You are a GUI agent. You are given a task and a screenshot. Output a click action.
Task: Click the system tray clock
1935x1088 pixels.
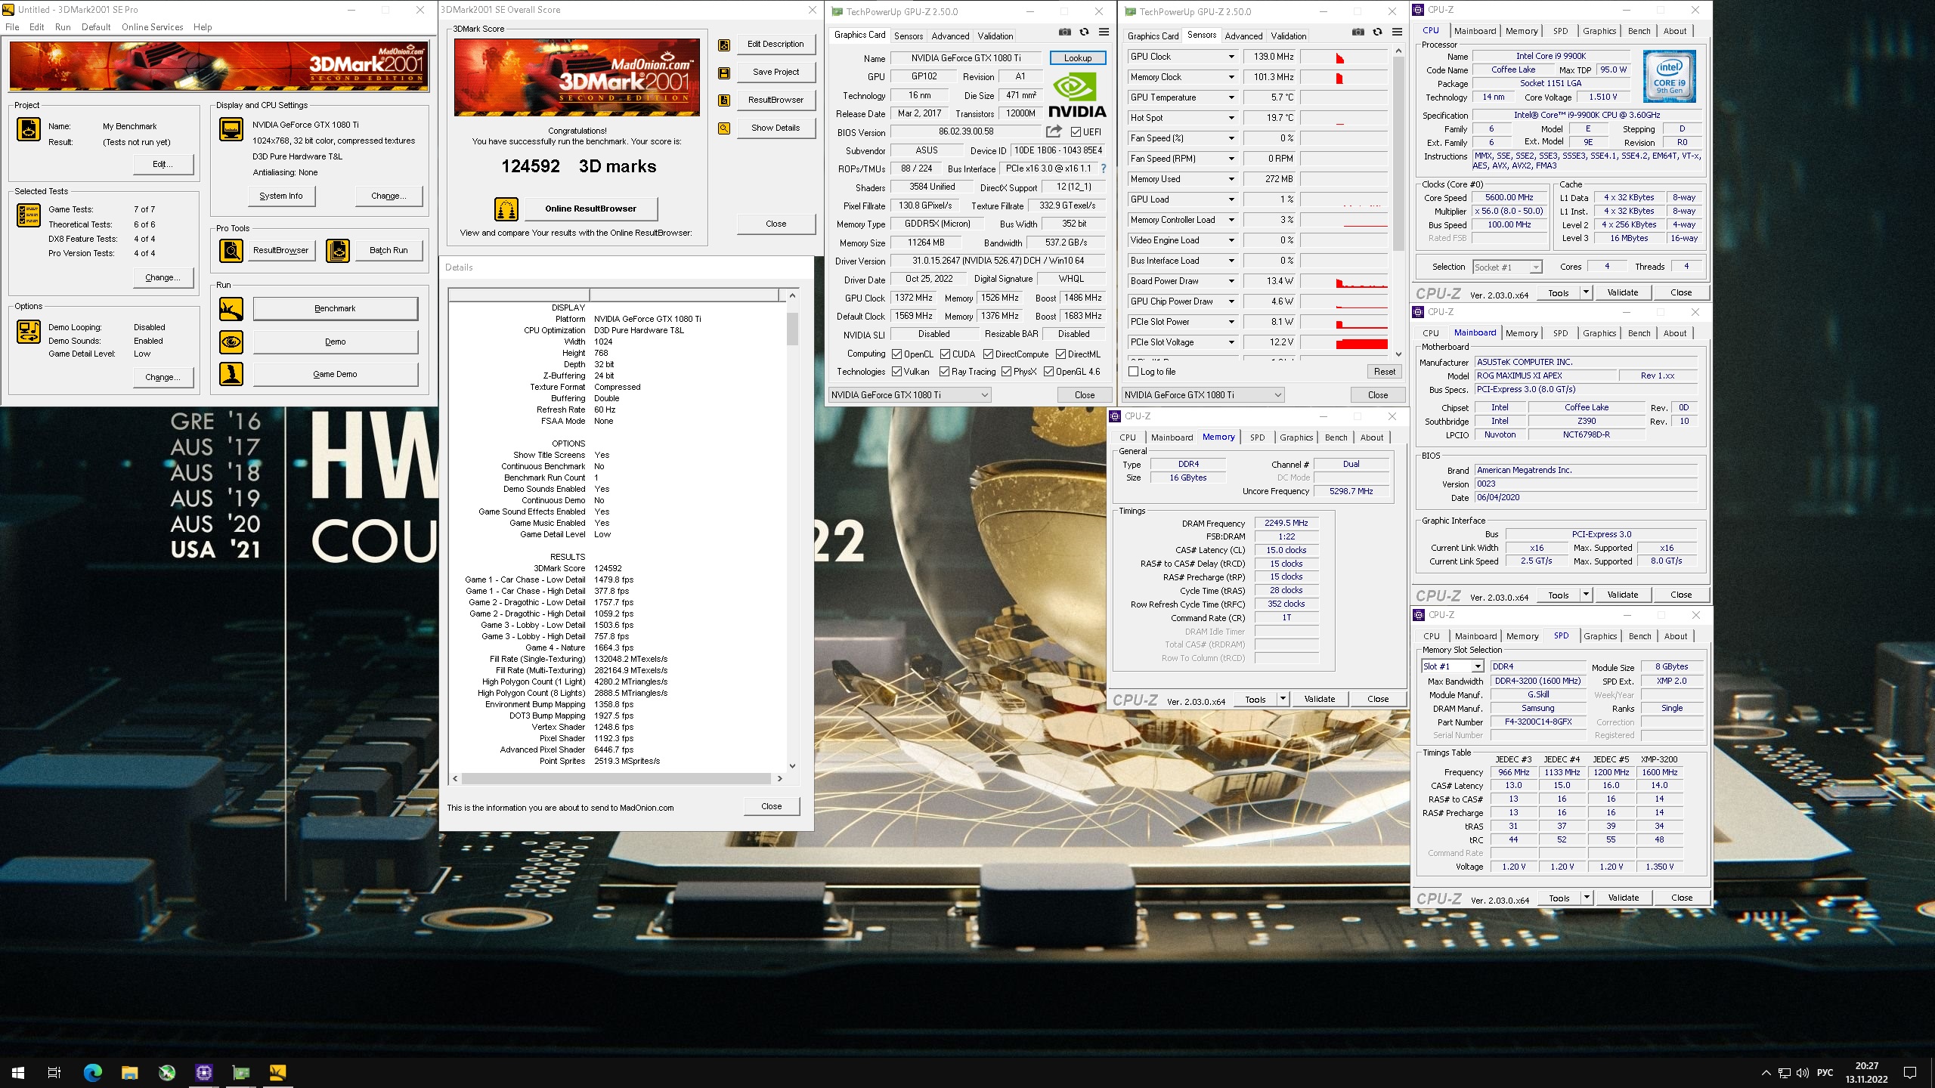click(1866, 1072)
